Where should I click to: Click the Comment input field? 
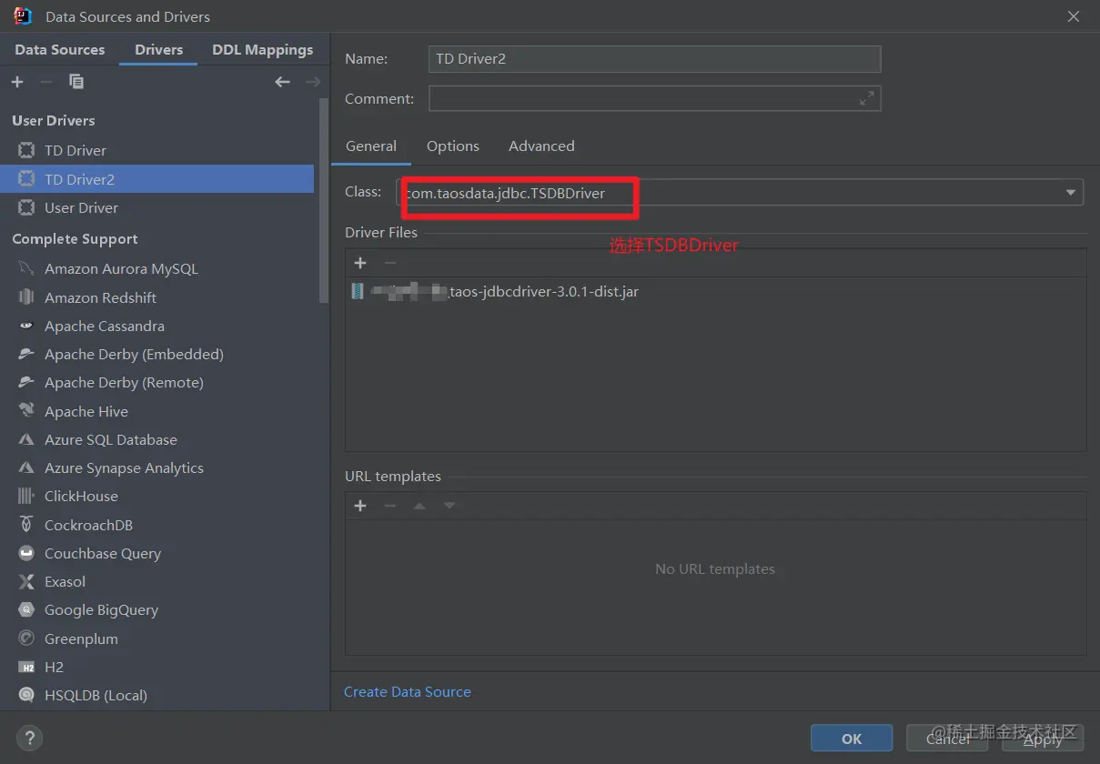[654, 98]
